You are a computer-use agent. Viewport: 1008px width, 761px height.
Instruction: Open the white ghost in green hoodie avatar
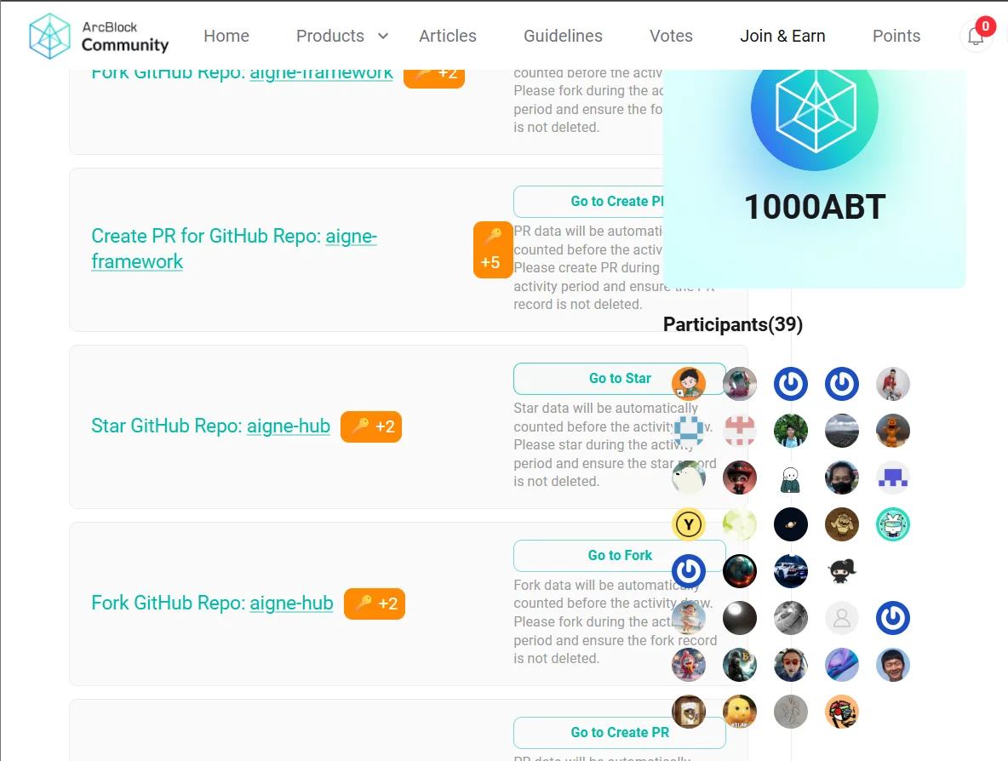[x=791, y=478]
